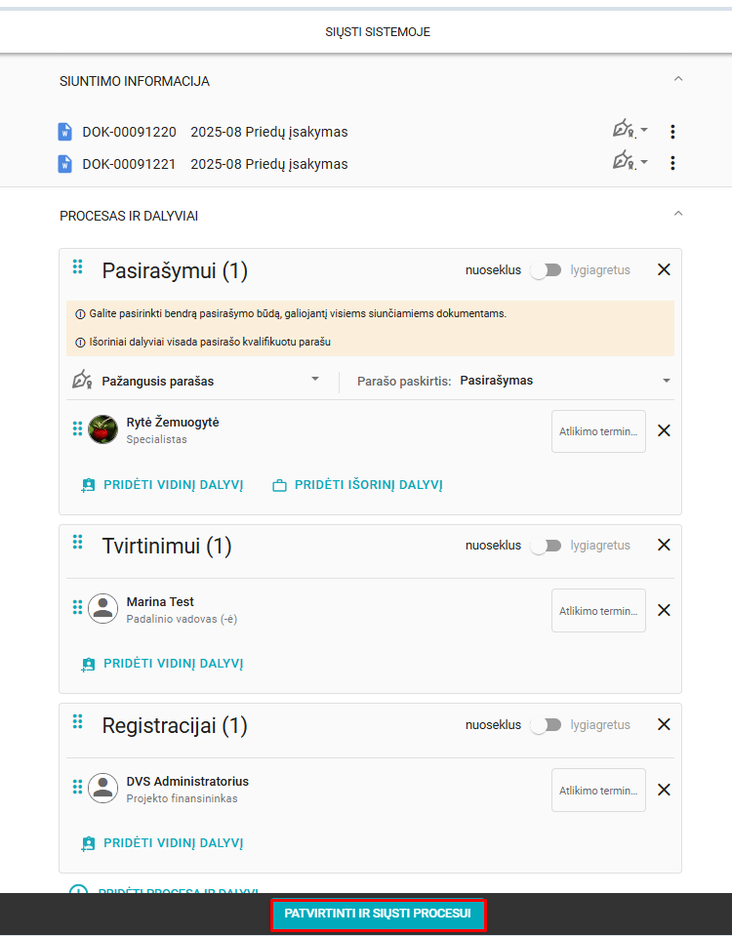Click Patvirtinti ir siųsti procesui button

(x=378, y=914)
